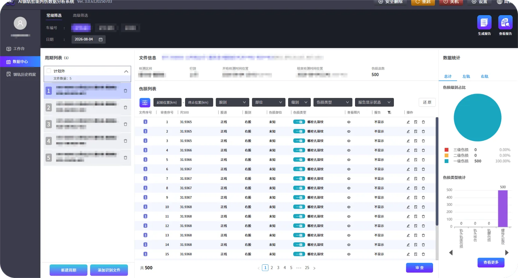Click the teal pie chart for 一级伤损
518x278 pixels.
coord(478,118)
